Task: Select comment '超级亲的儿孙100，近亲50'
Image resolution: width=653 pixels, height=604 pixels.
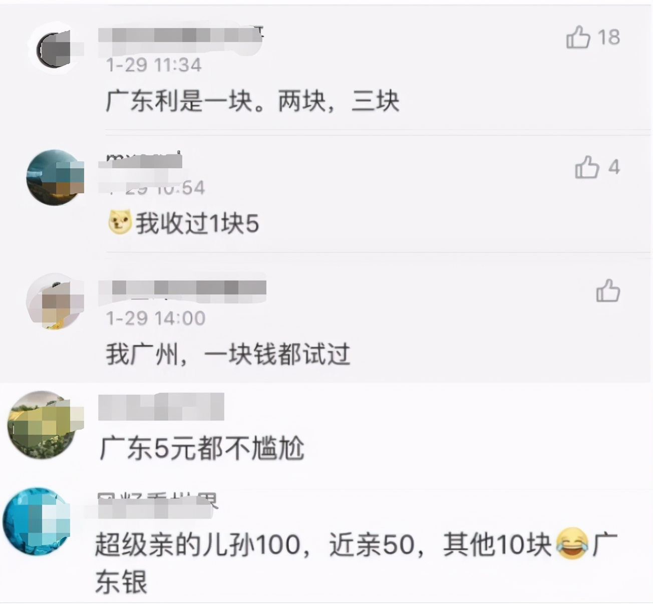Action: tap(255, 544)
